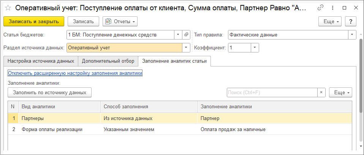Open vertical menu dots in title bar

[x=332, y=8]
